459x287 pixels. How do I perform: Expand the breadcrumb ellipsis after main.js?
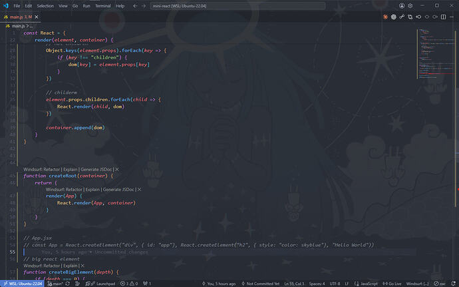31,26
